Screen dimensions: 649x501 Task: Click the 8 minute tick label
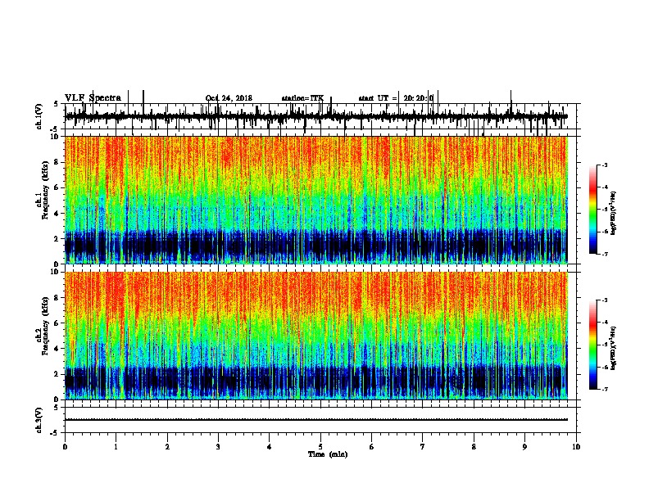point(474,446)
